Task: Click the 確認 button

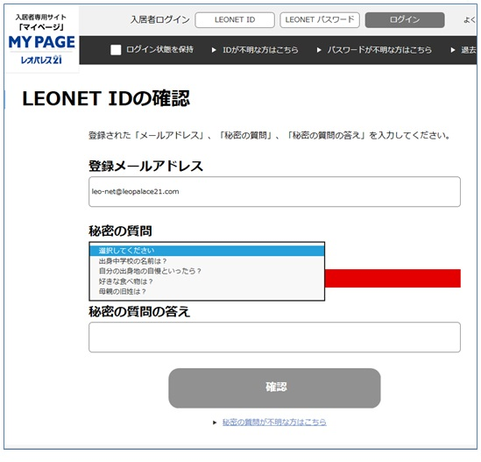Action: pyautogui.click(x=274, y=388)
